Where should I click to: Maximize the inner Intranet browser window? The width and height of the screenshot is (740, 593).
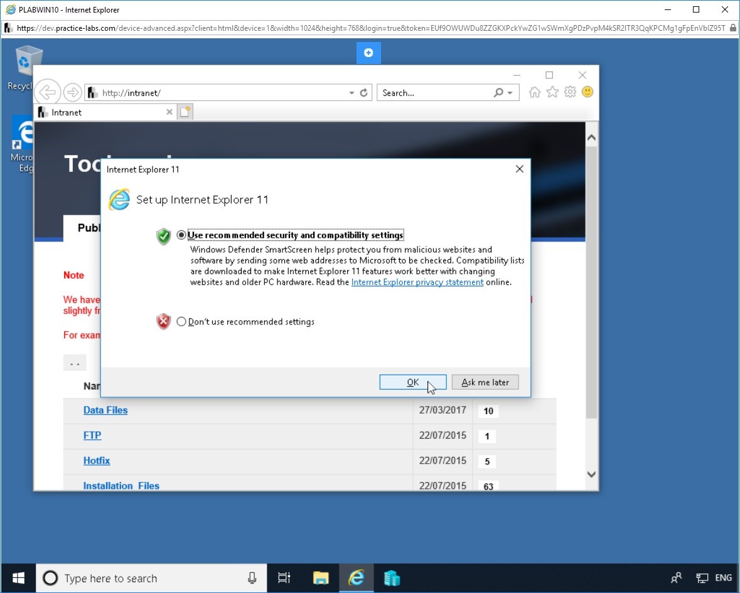549,75
